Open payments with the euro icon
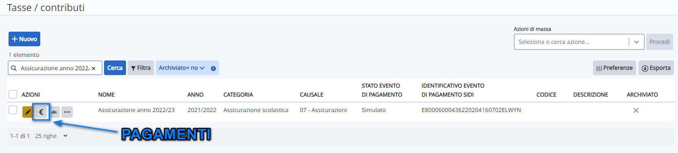Viewport: 678px width, 153px height. (41, 112)
